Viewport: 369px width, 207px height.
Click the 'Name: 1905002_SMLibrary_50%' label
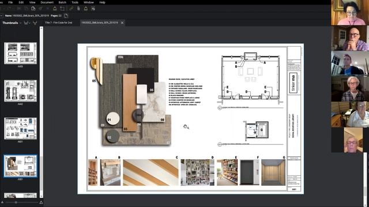(27, 16)
